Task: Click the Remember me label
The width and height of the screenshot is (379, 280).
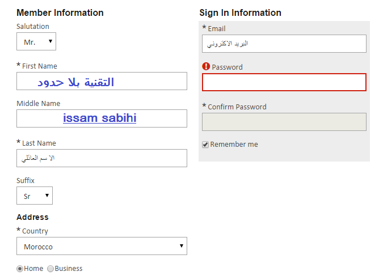Action: pos(234,145)
